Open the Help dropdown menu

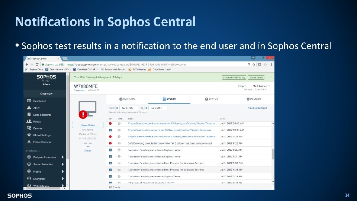pyautogui.click(x=242, y=86)
